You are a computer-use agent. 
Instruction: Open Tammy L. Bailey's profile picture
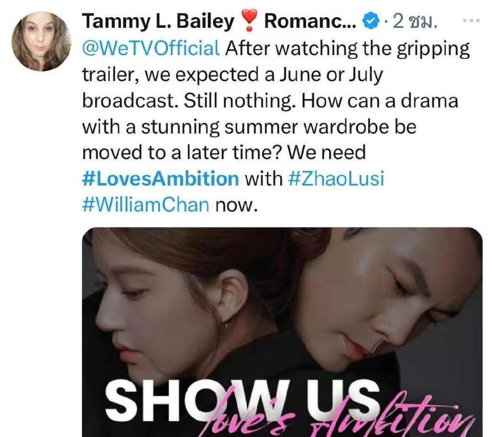pos(41,41)
